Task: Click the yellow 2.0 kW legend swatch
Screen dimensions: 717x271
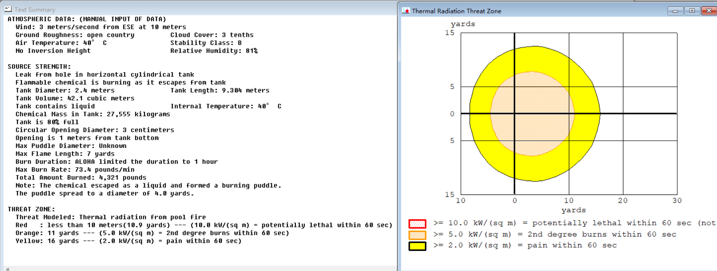Action: point(417,246)
